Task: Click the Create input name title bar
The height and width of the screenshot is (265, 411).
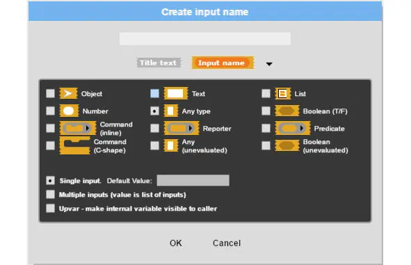Action: pos(205,12)
